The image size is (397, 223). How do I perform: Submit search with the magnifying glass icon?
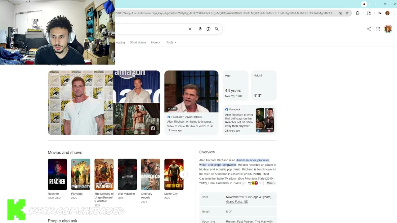tap(217, 29)
